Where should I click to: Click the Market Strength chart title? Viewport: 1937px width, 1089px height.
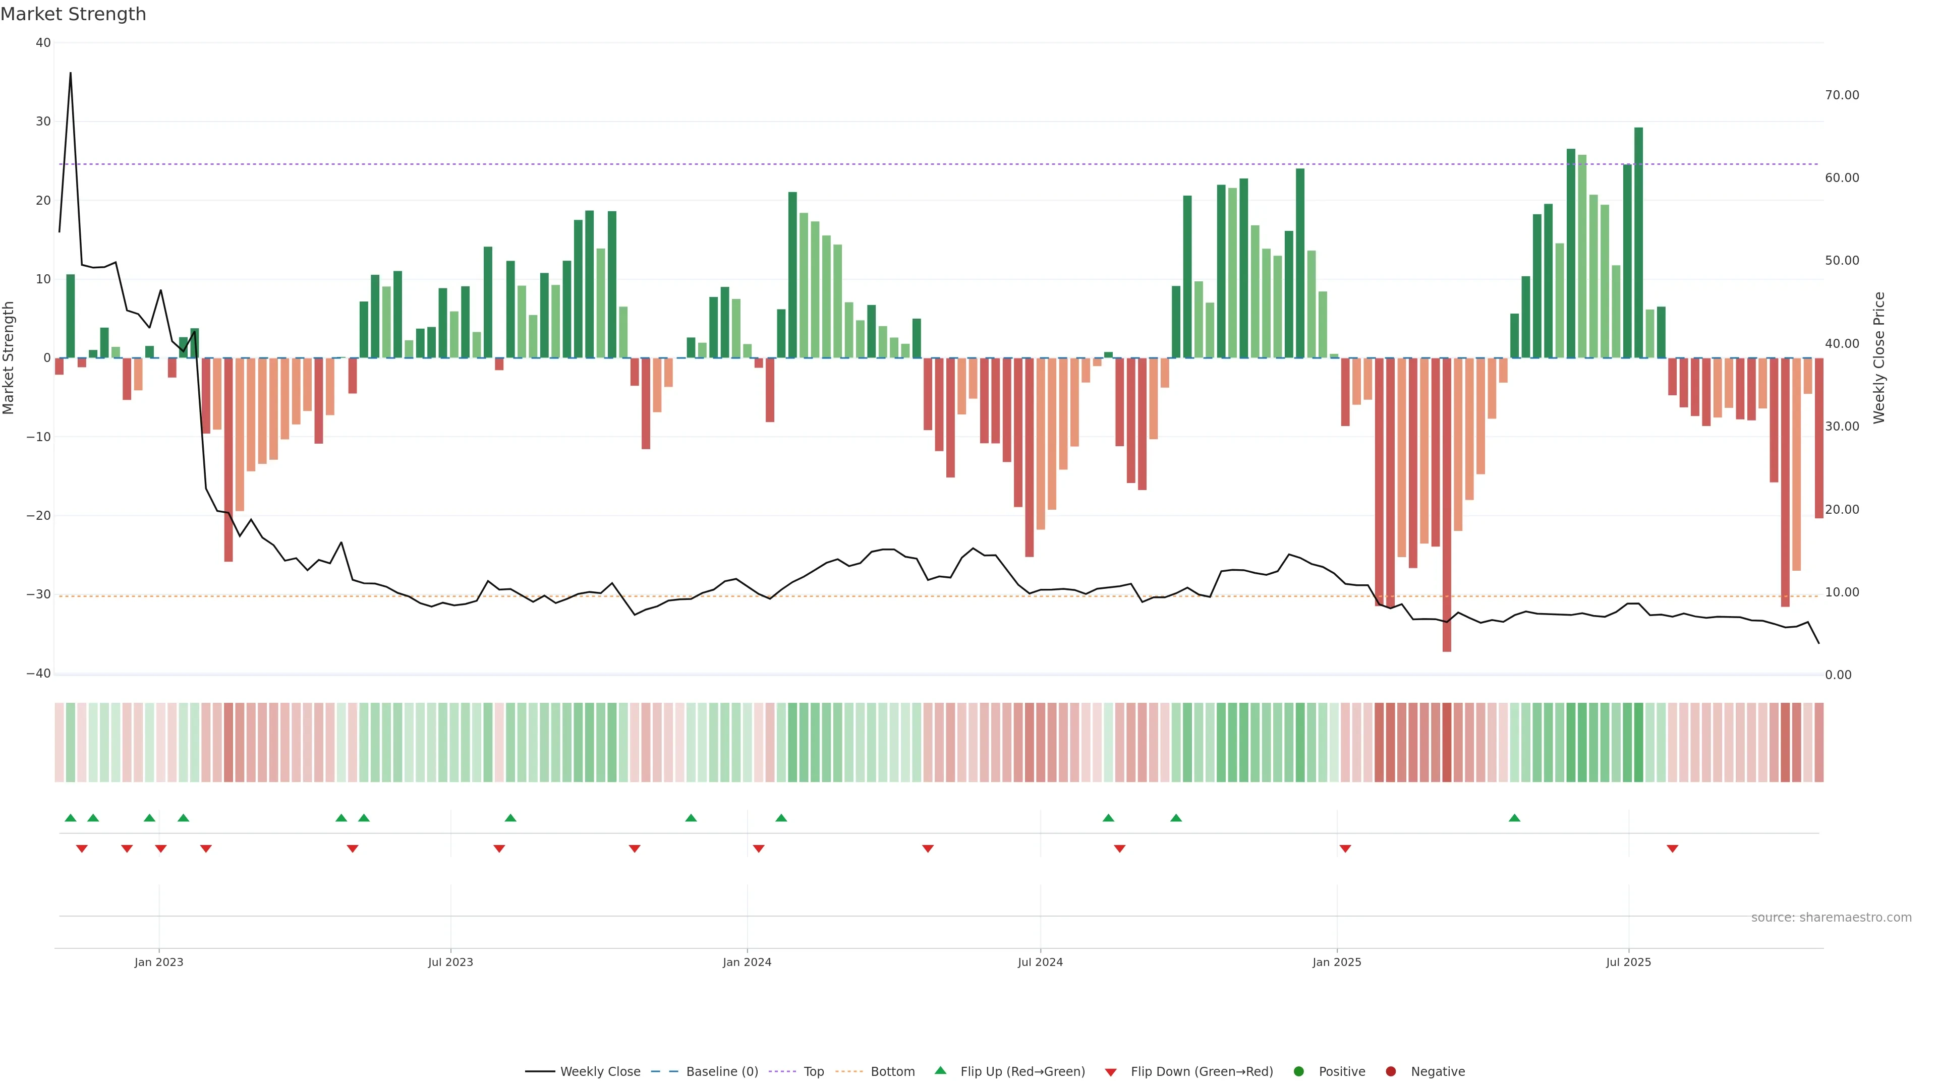tap(73, 14)
